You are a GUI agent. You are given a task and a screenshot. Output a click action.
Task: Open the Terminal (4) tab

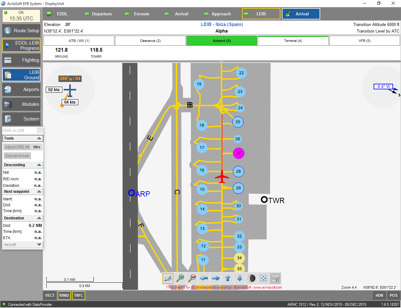click(293, 41)
